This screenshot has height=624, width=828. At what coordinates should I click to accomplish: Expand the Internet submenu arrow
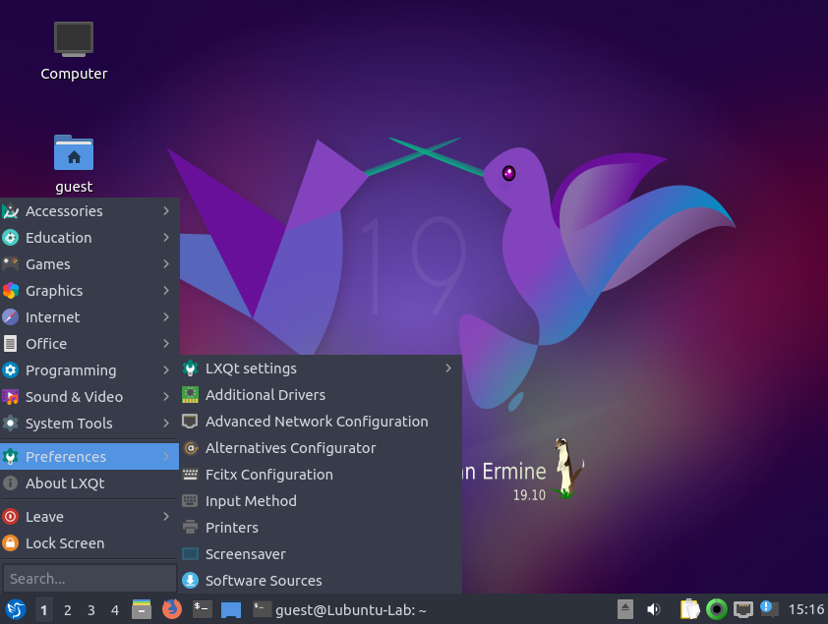tap(166, 317)
